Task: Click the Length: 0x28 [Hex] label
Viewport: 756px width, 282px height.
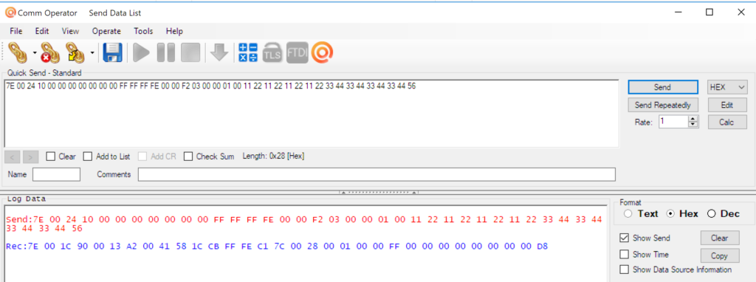Action: click(273, 157)
